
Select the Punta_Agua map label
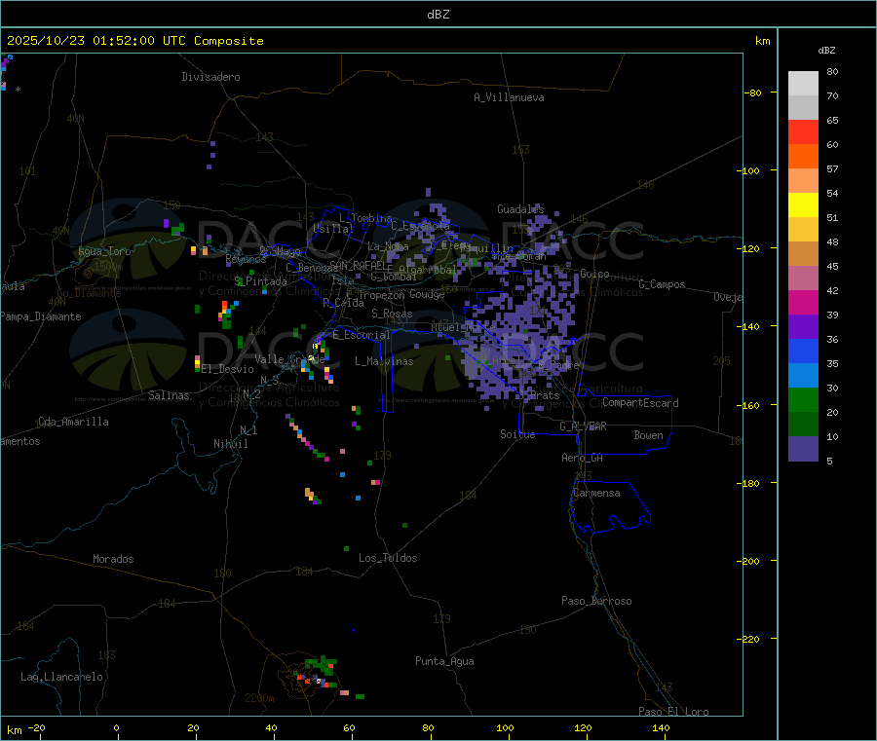coord(444,661)
